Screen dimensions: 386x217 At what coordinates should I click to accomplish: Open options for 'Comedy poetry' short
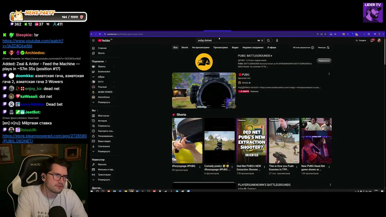(232, 167)
